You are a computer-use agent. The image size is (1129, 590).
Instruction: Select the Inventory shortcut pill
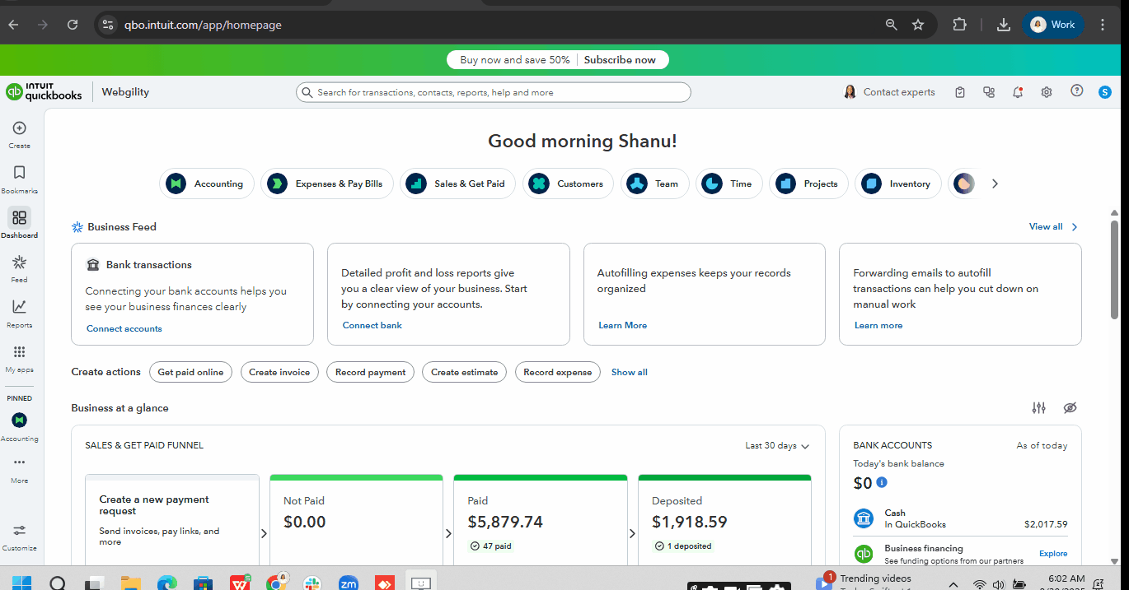[897, 184]
